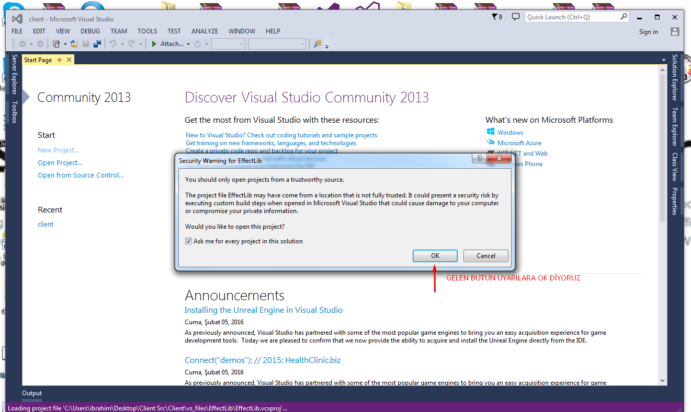Open the Toolbox side tab
Viewport: 691px width, 412px height.
pyautogui.click(x=15, y=112)
